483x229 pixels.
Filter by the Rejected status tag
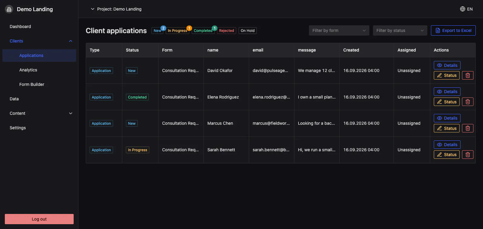click(226, 31)
